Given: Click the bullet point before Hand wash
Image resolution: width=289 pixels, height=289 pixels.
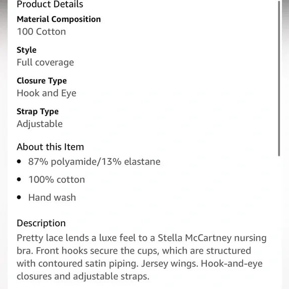Looking at the screenshot, I should pos(19,197).
